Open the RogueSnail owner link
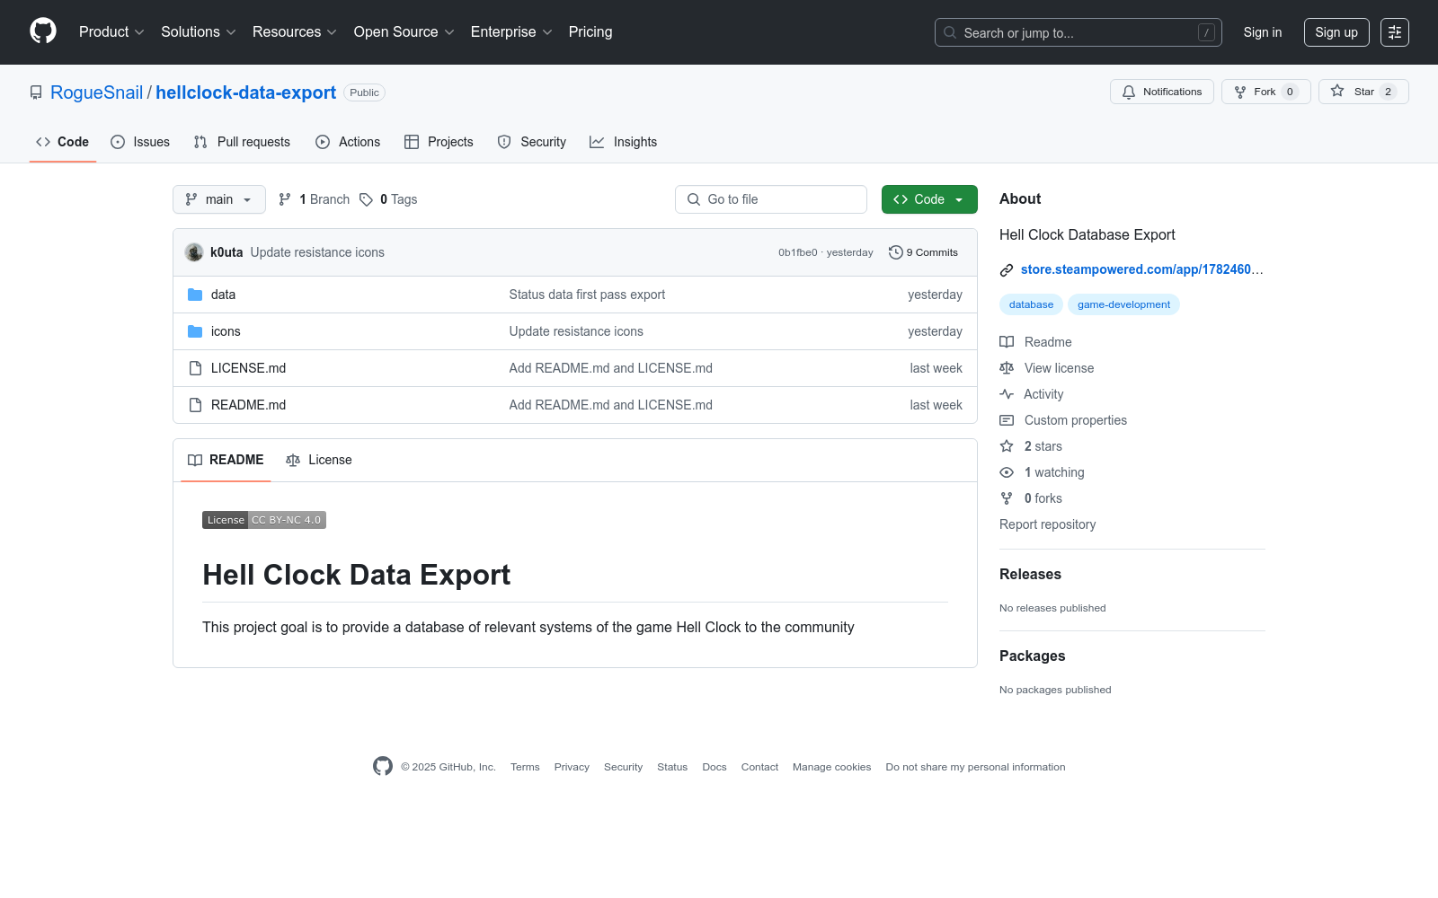This screenshot has width=1438, height=898. pyautogui.click(x=96, y=92)
